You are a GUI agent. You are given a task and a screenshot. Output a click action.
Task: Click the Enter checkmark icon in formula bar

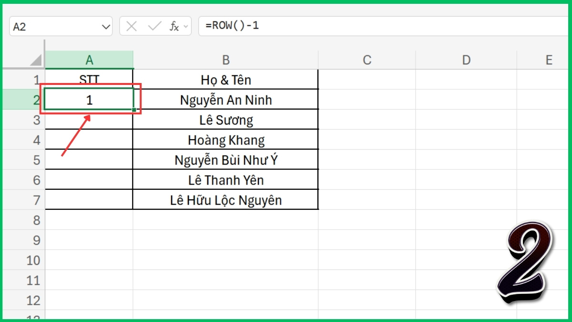point(154,27)
